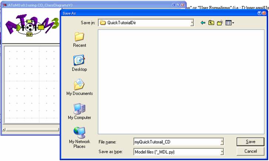Click the Save As dialog help button
The height and width of the screenshot is (161, 269).
tap(259, 13)
